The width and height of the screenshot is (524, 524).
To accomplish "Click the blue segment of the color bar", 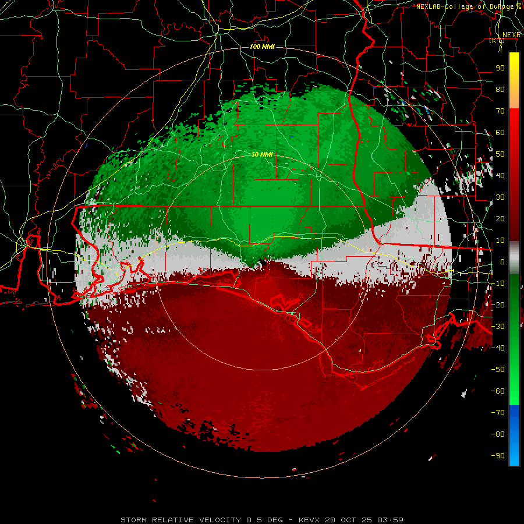I will pyautogui.click(x=514, y=436).
